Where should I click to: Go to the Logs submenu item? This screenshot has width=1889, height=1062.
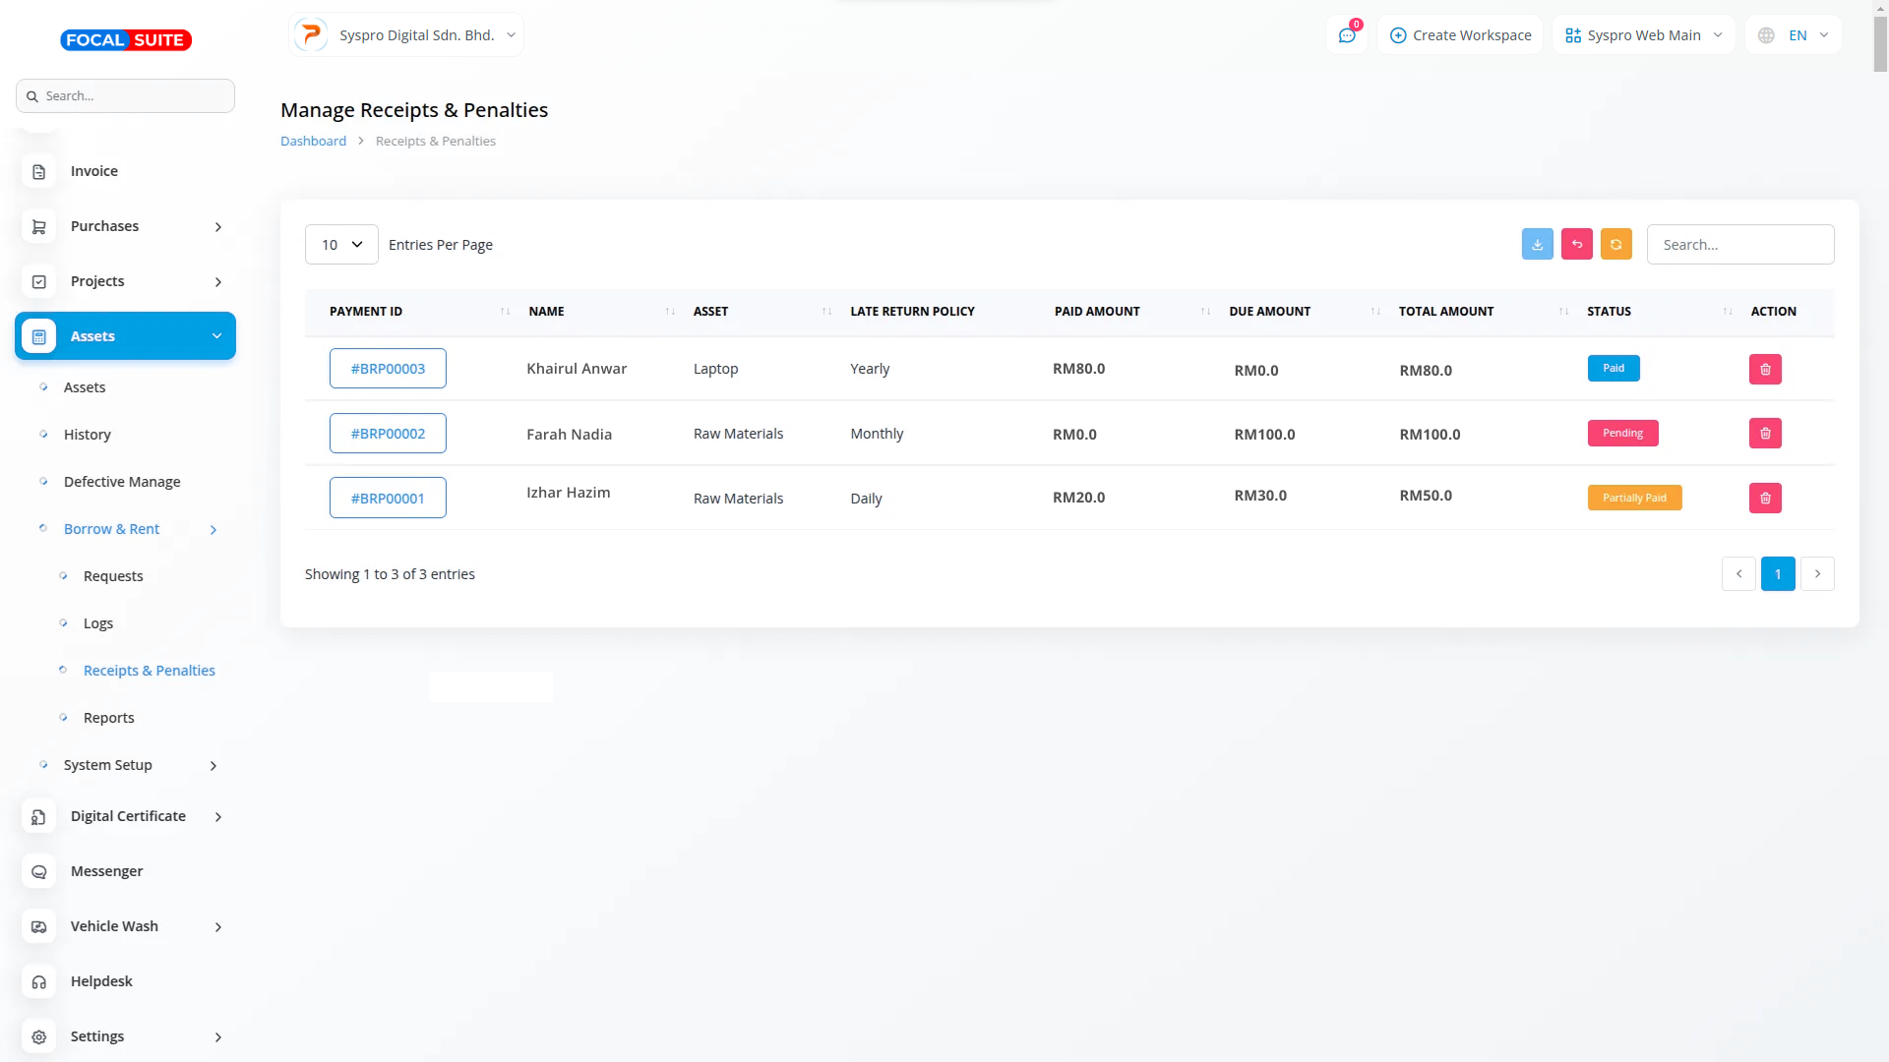[x=98, y=623]
